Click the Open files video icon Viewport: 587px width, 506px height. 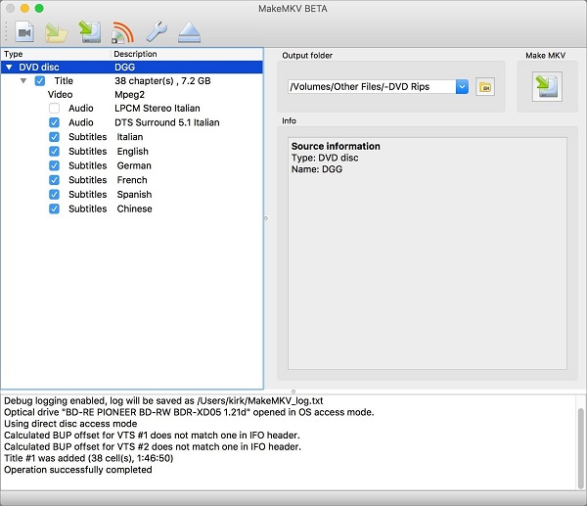[24, 31]
